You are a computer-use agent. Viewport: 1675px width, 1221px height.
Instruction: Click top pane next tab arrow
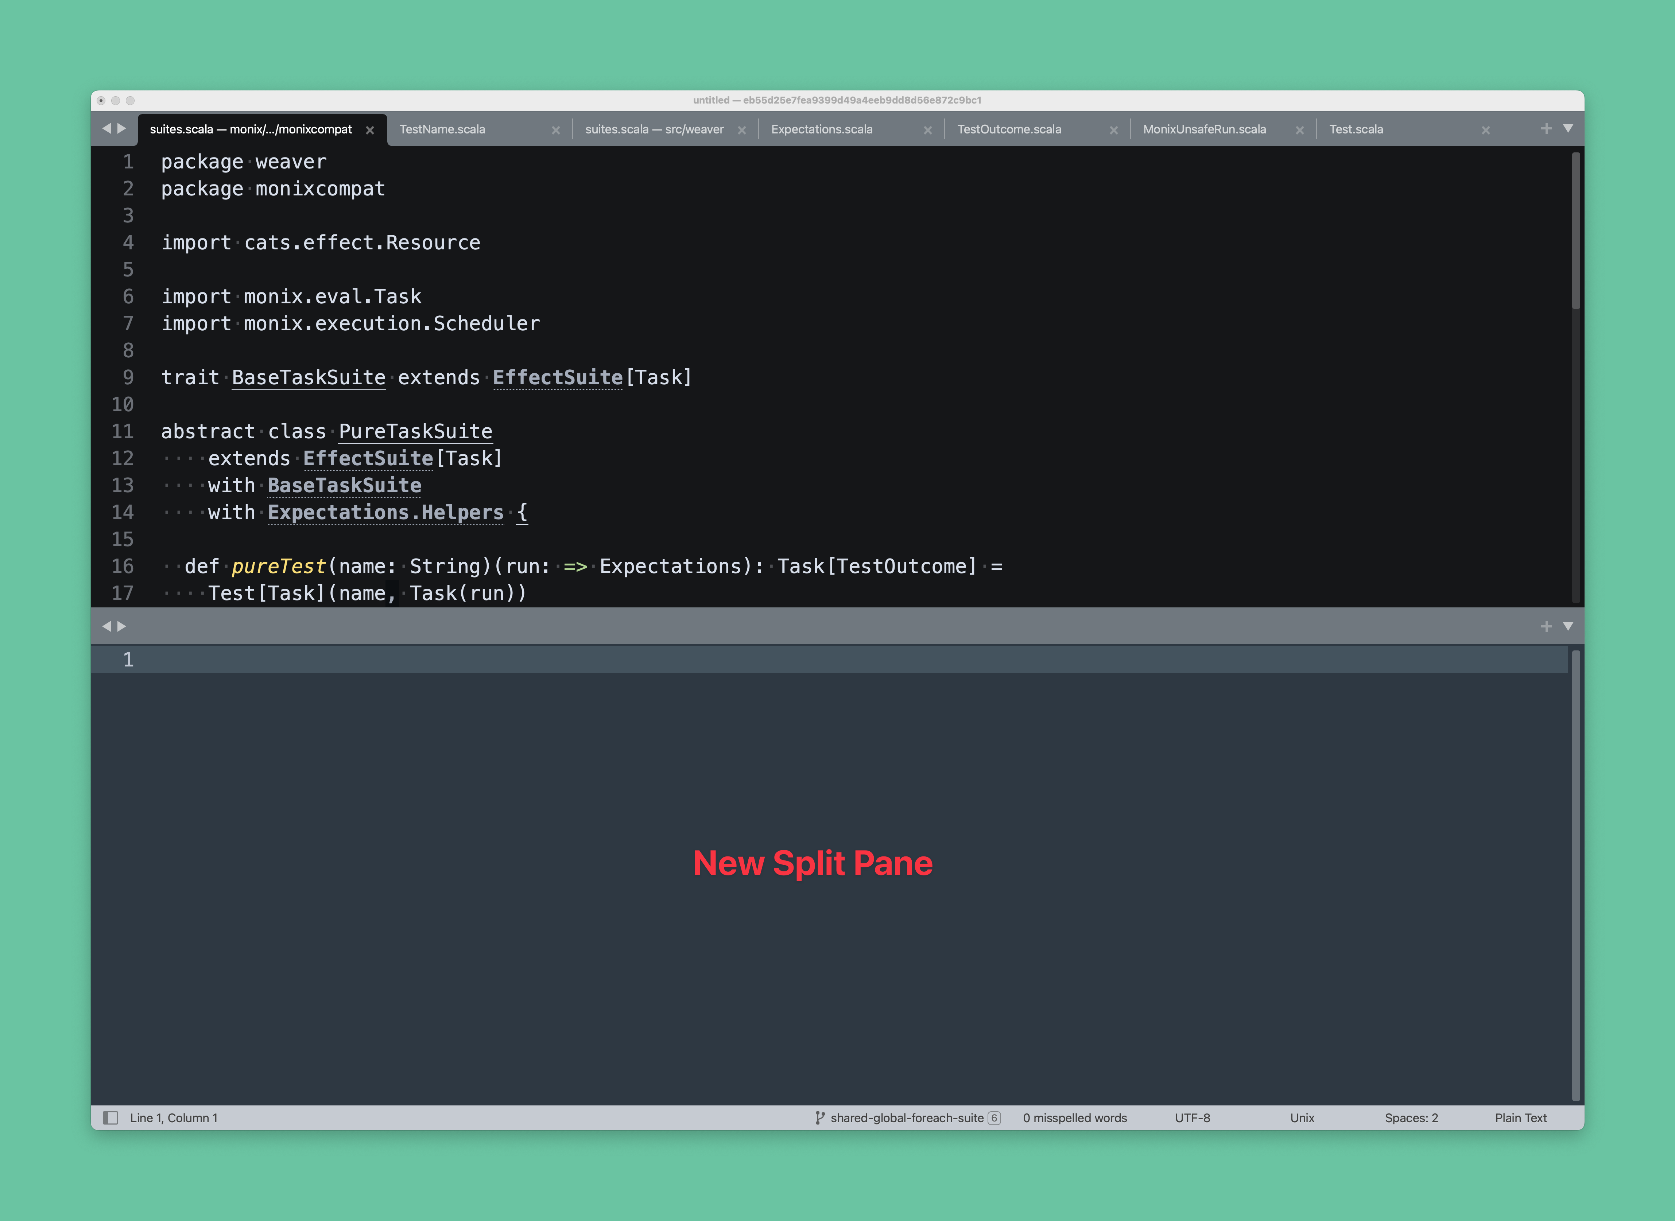coord(122,129)
